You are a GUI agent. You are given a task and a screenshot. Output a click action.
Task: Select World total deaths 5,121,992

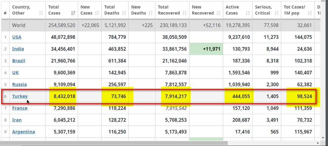coord(115,25)
